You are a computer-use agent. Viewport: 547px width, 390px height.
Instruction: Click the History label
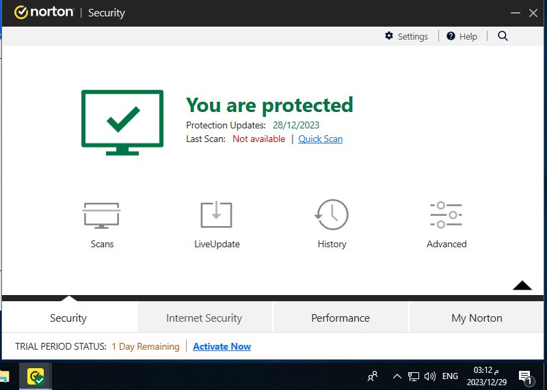click(x=332, y=244)
